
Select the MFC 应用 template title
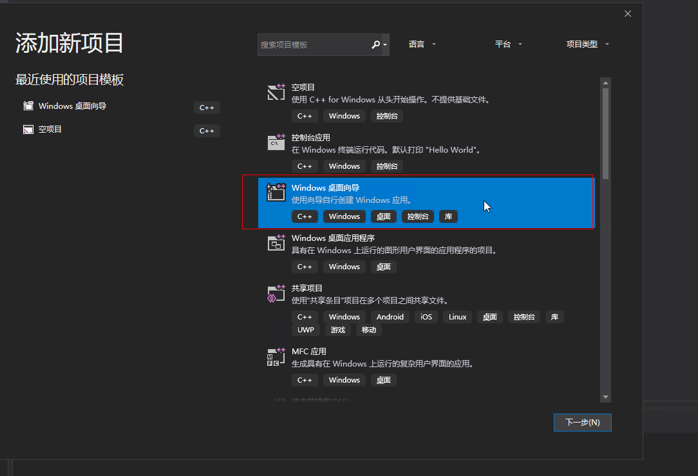(309, 352)
